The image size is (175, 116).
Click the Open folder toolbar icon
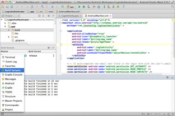coord(3,7)
